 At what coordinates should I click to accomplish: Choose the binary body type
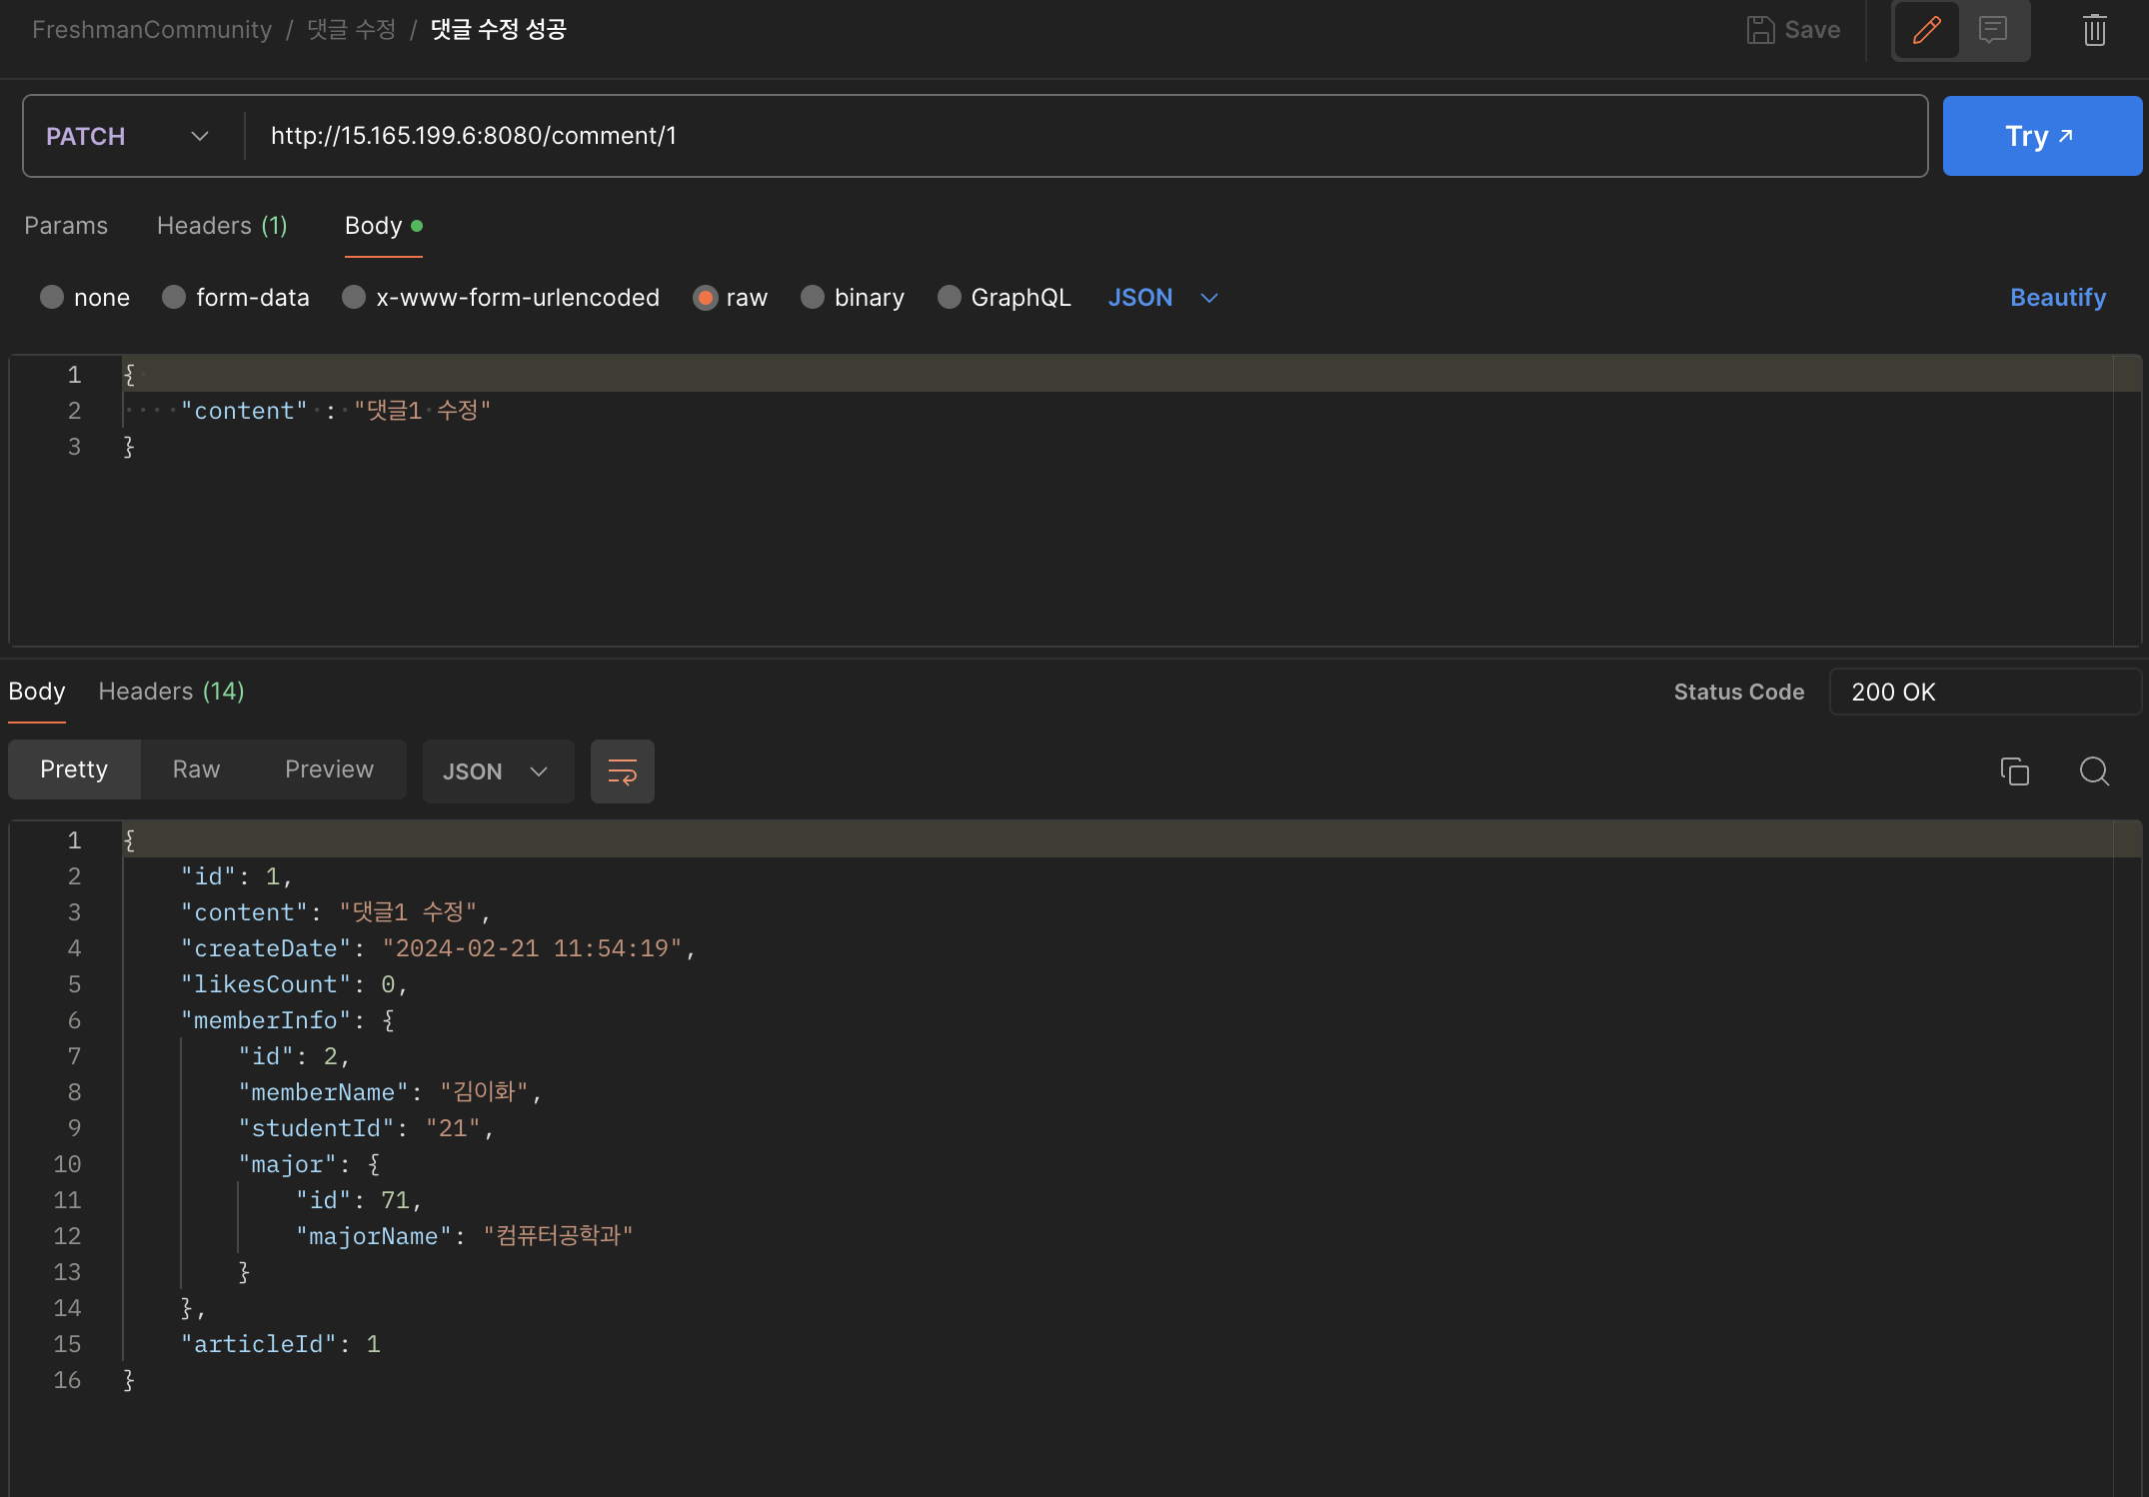[813, 298]
